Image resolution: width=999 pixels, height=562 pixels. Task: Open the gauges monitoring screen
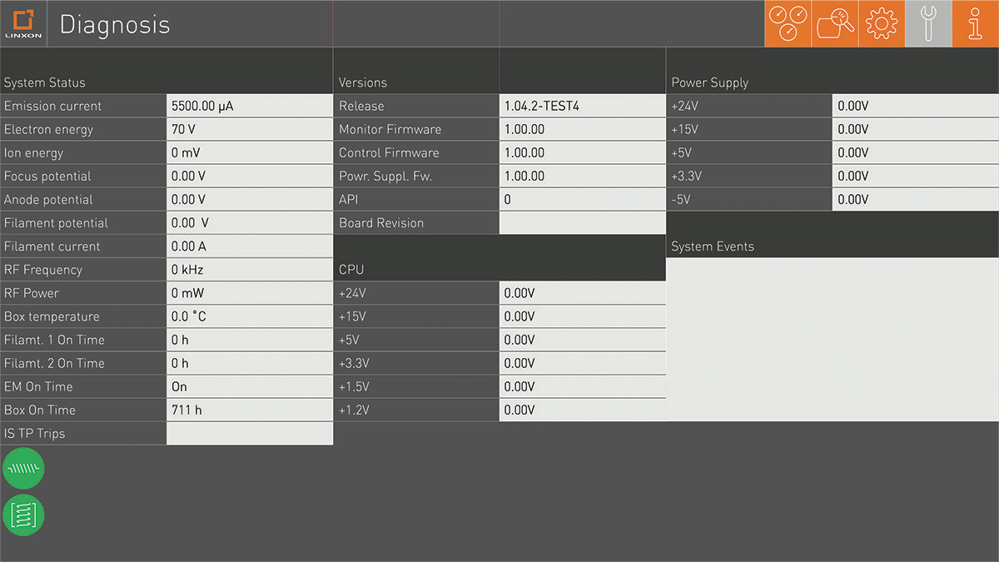tap(788, 23)
